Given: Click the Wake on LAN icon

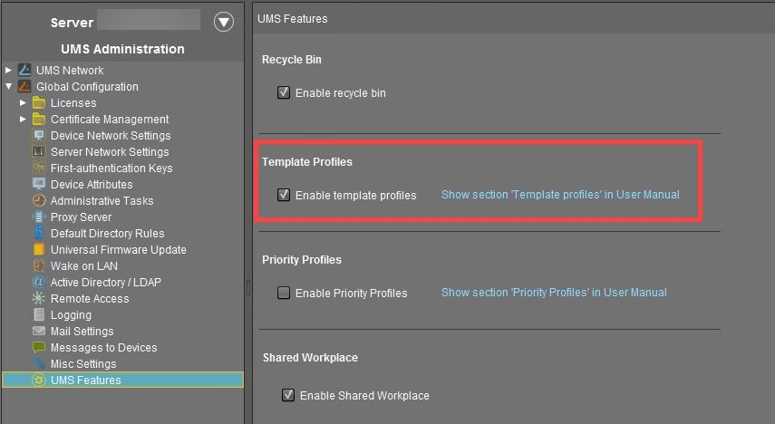Looking at the screenshot, I should pyautogui.click(x=39, y=266).
